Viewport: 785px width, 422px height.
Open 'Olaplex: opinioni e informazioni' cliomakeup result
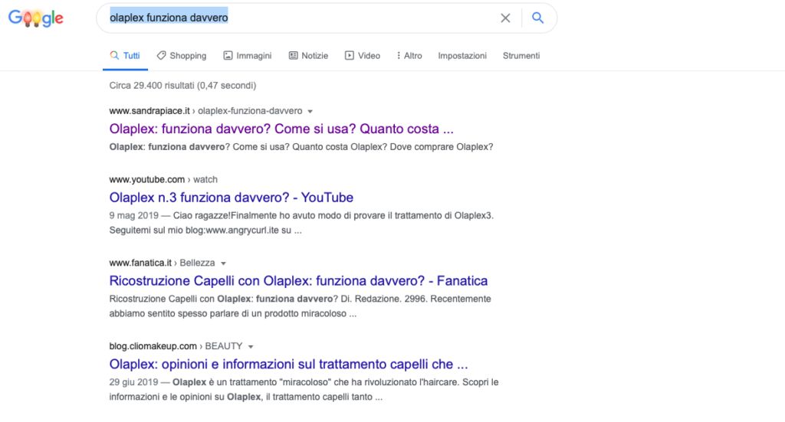click(288, 364)
